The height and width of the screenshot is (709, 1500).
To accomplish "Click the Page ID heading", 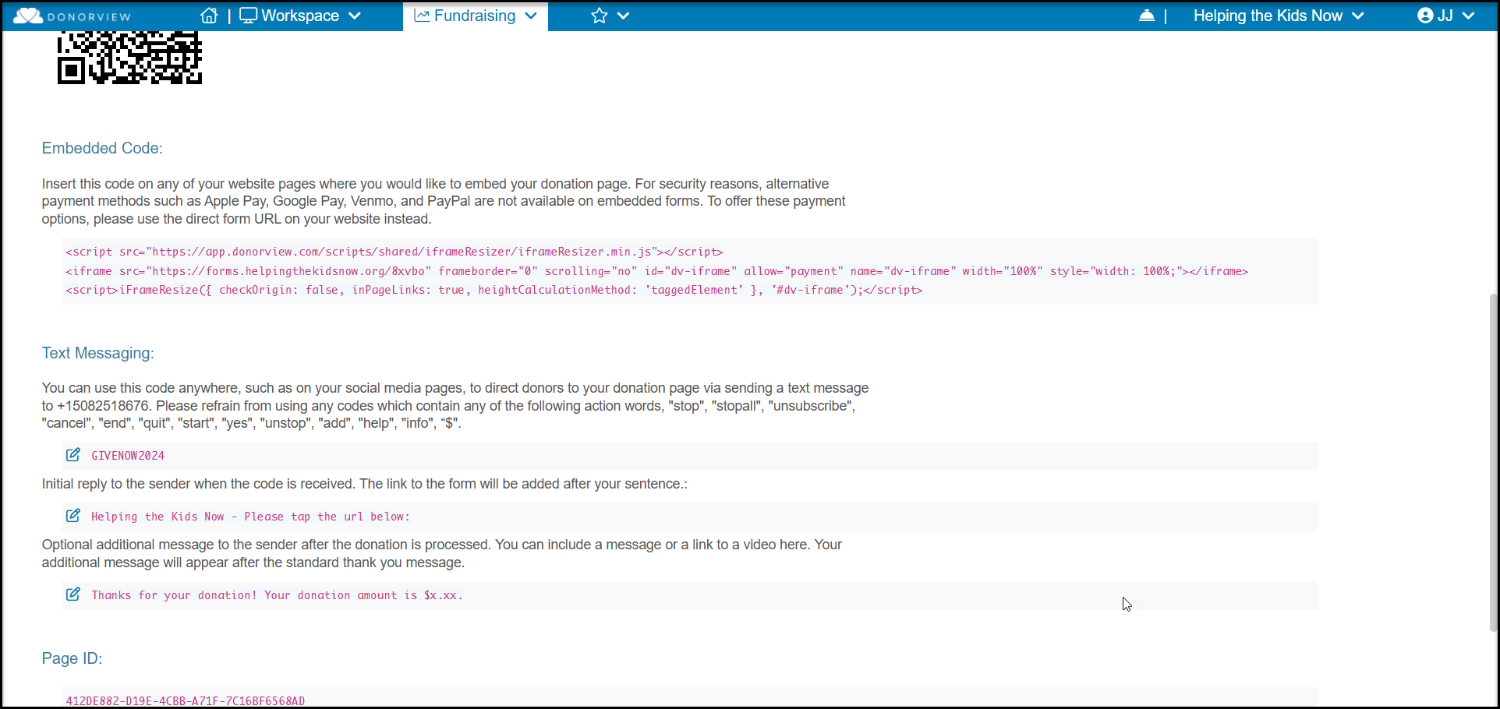I will pos(72,658).
